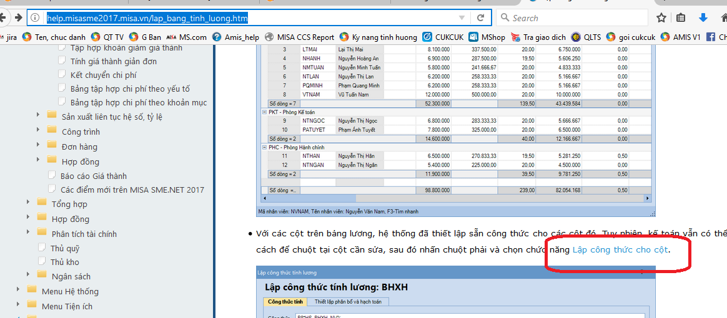Screen dimensions: 727x318
Task: Open the Thủ kho page
Action: [x=64, y=262]
